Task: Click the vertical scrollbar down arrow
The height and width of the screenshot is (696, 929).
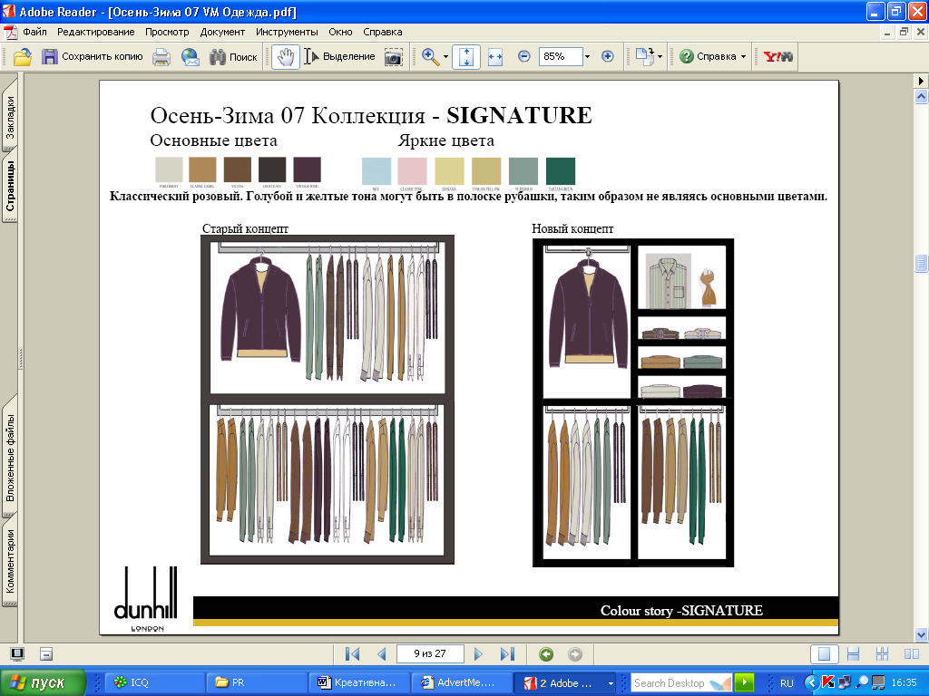Action: [x=921, y=635]
